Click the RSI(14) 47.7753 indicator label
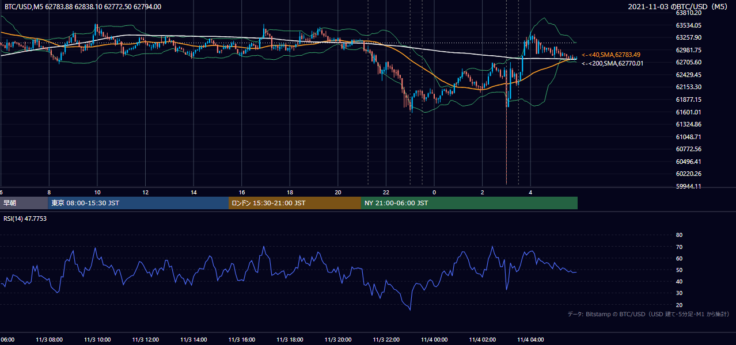736x345 pixels. (x=25, y=218)
